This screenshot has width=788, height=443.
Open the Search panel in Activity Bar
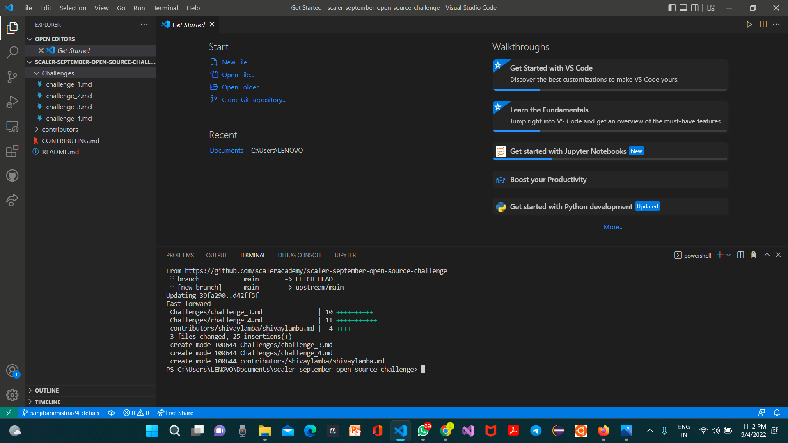[x=12, y=53]
